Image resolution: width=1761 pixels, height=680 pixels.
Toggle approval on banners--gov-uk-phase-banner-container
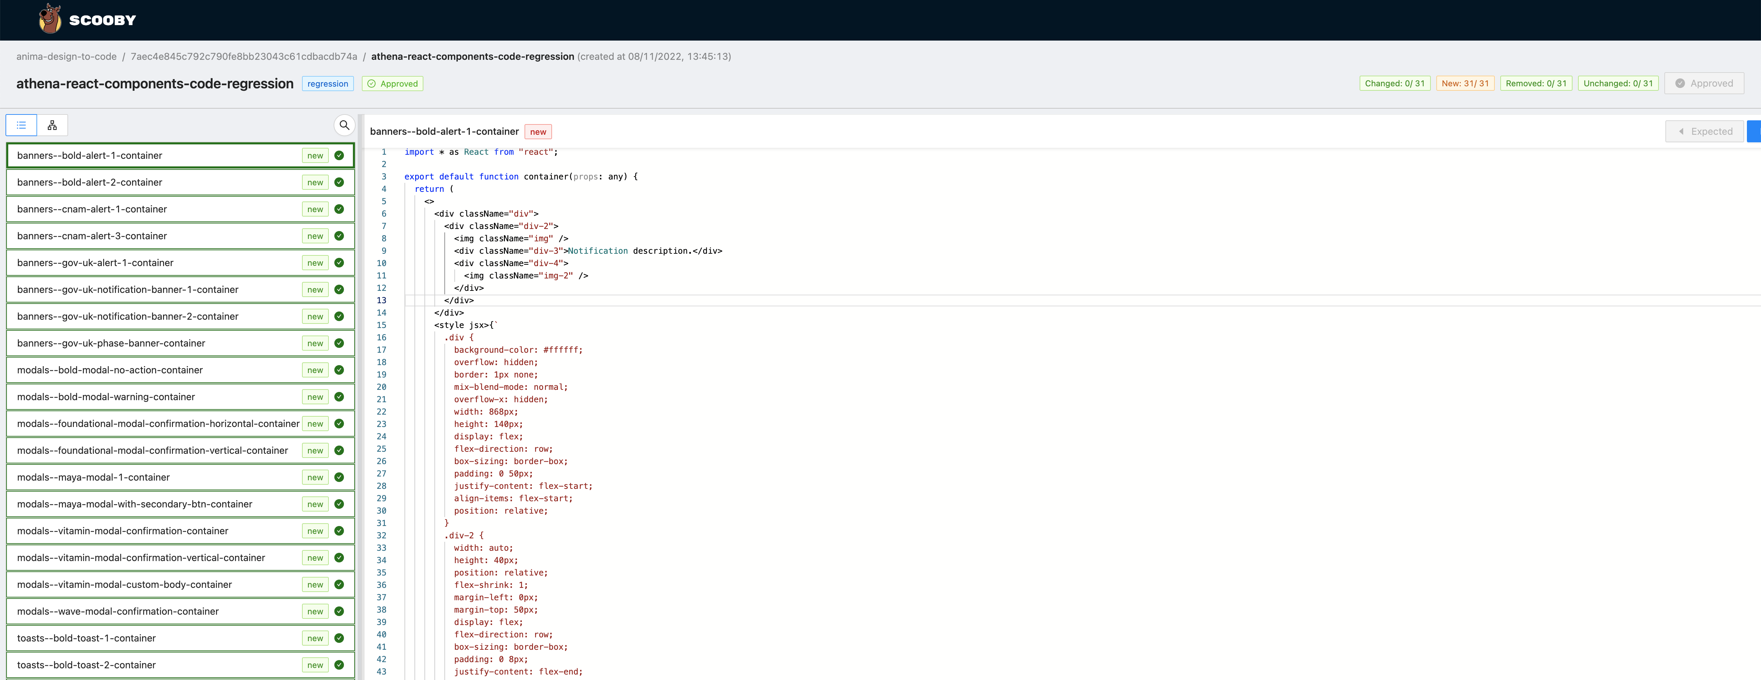coord(340,343)
